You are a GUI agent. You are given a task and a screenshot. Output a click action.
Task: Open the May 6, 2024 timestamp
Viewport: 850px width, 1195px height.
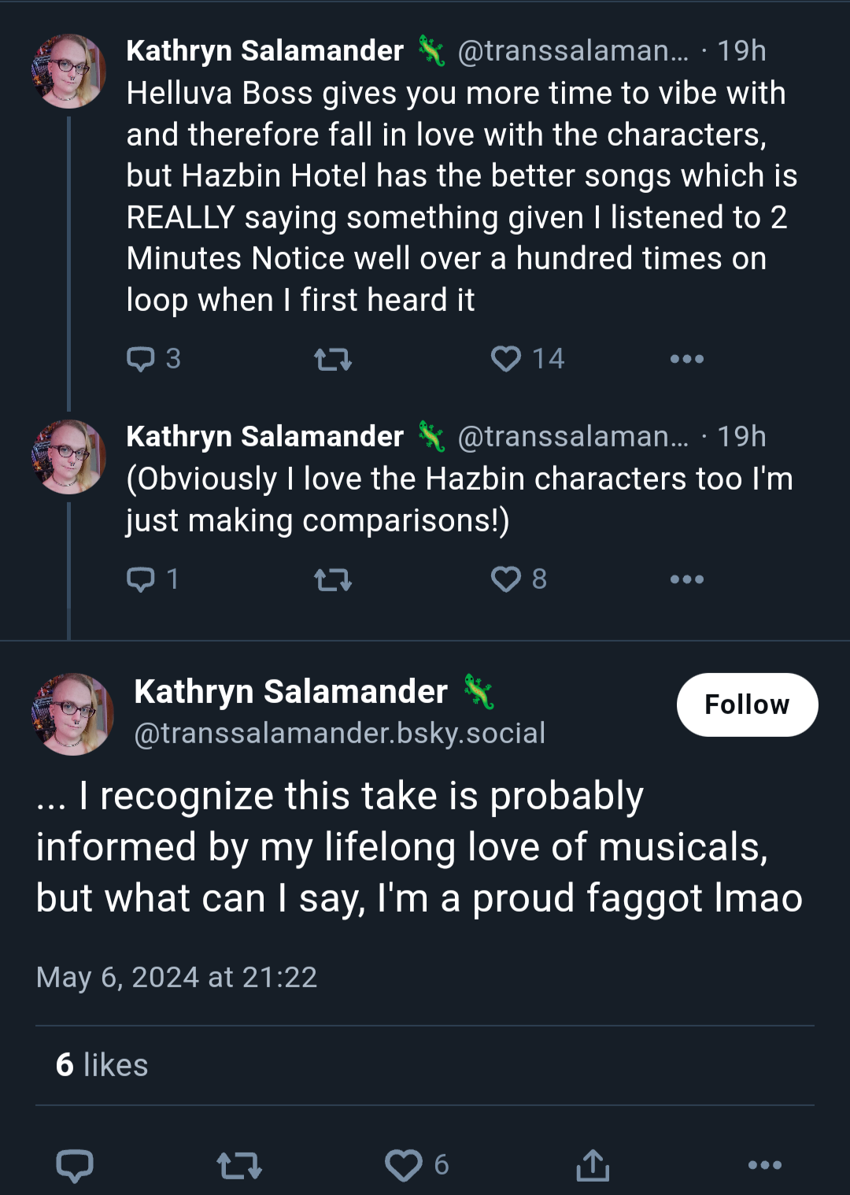(x=176, y=977)
